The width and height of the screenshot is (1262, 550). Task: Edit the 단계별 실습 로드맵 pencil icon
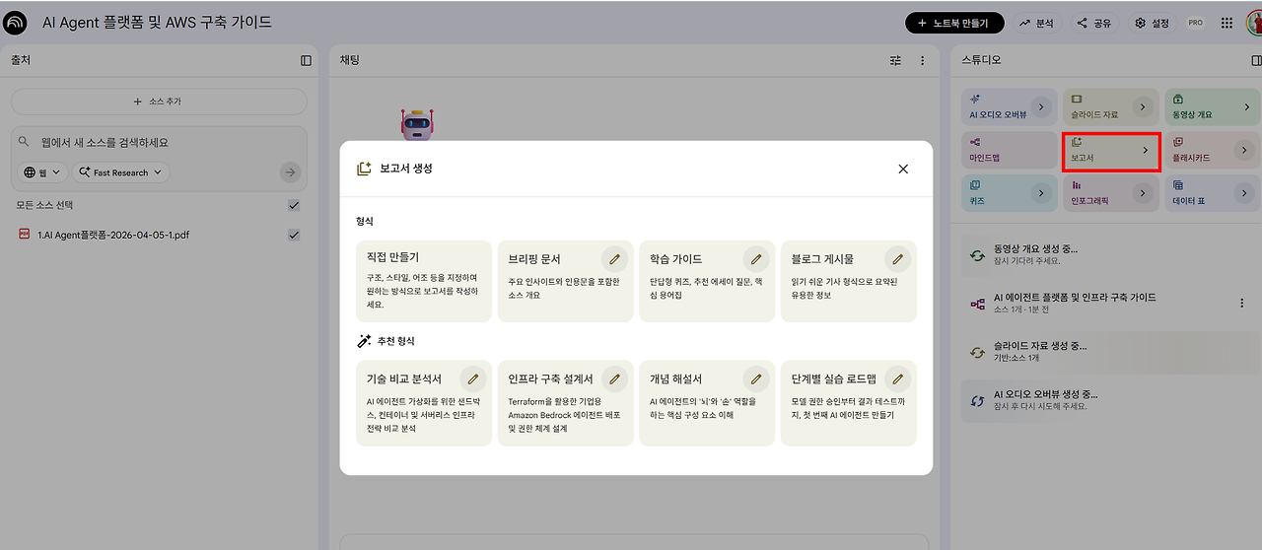click(897, 378)
